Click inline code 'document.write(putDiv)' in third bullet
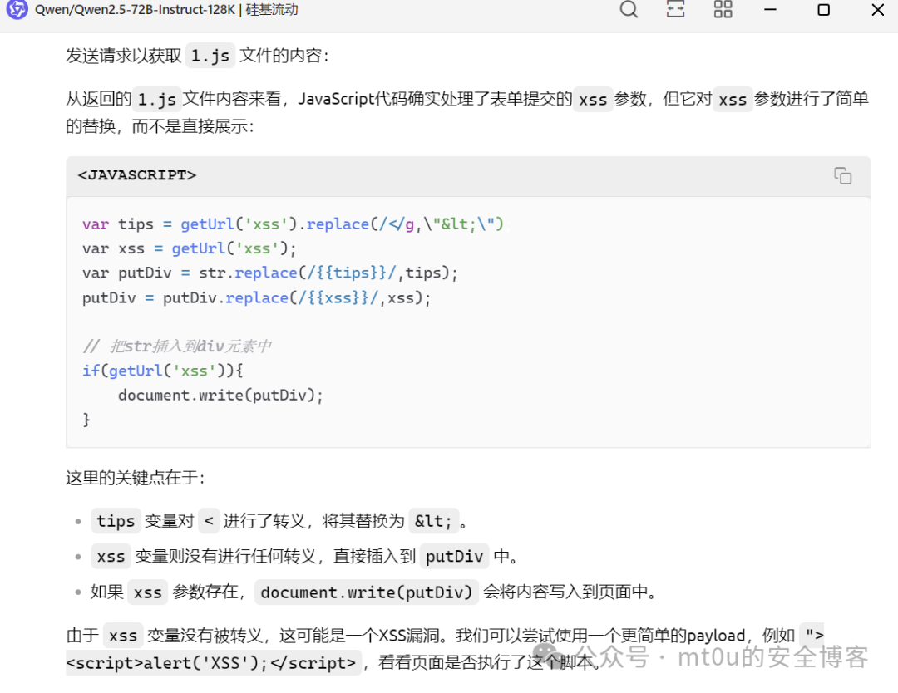The height and width of the screenshot is (693, 898). pos(367,592)
